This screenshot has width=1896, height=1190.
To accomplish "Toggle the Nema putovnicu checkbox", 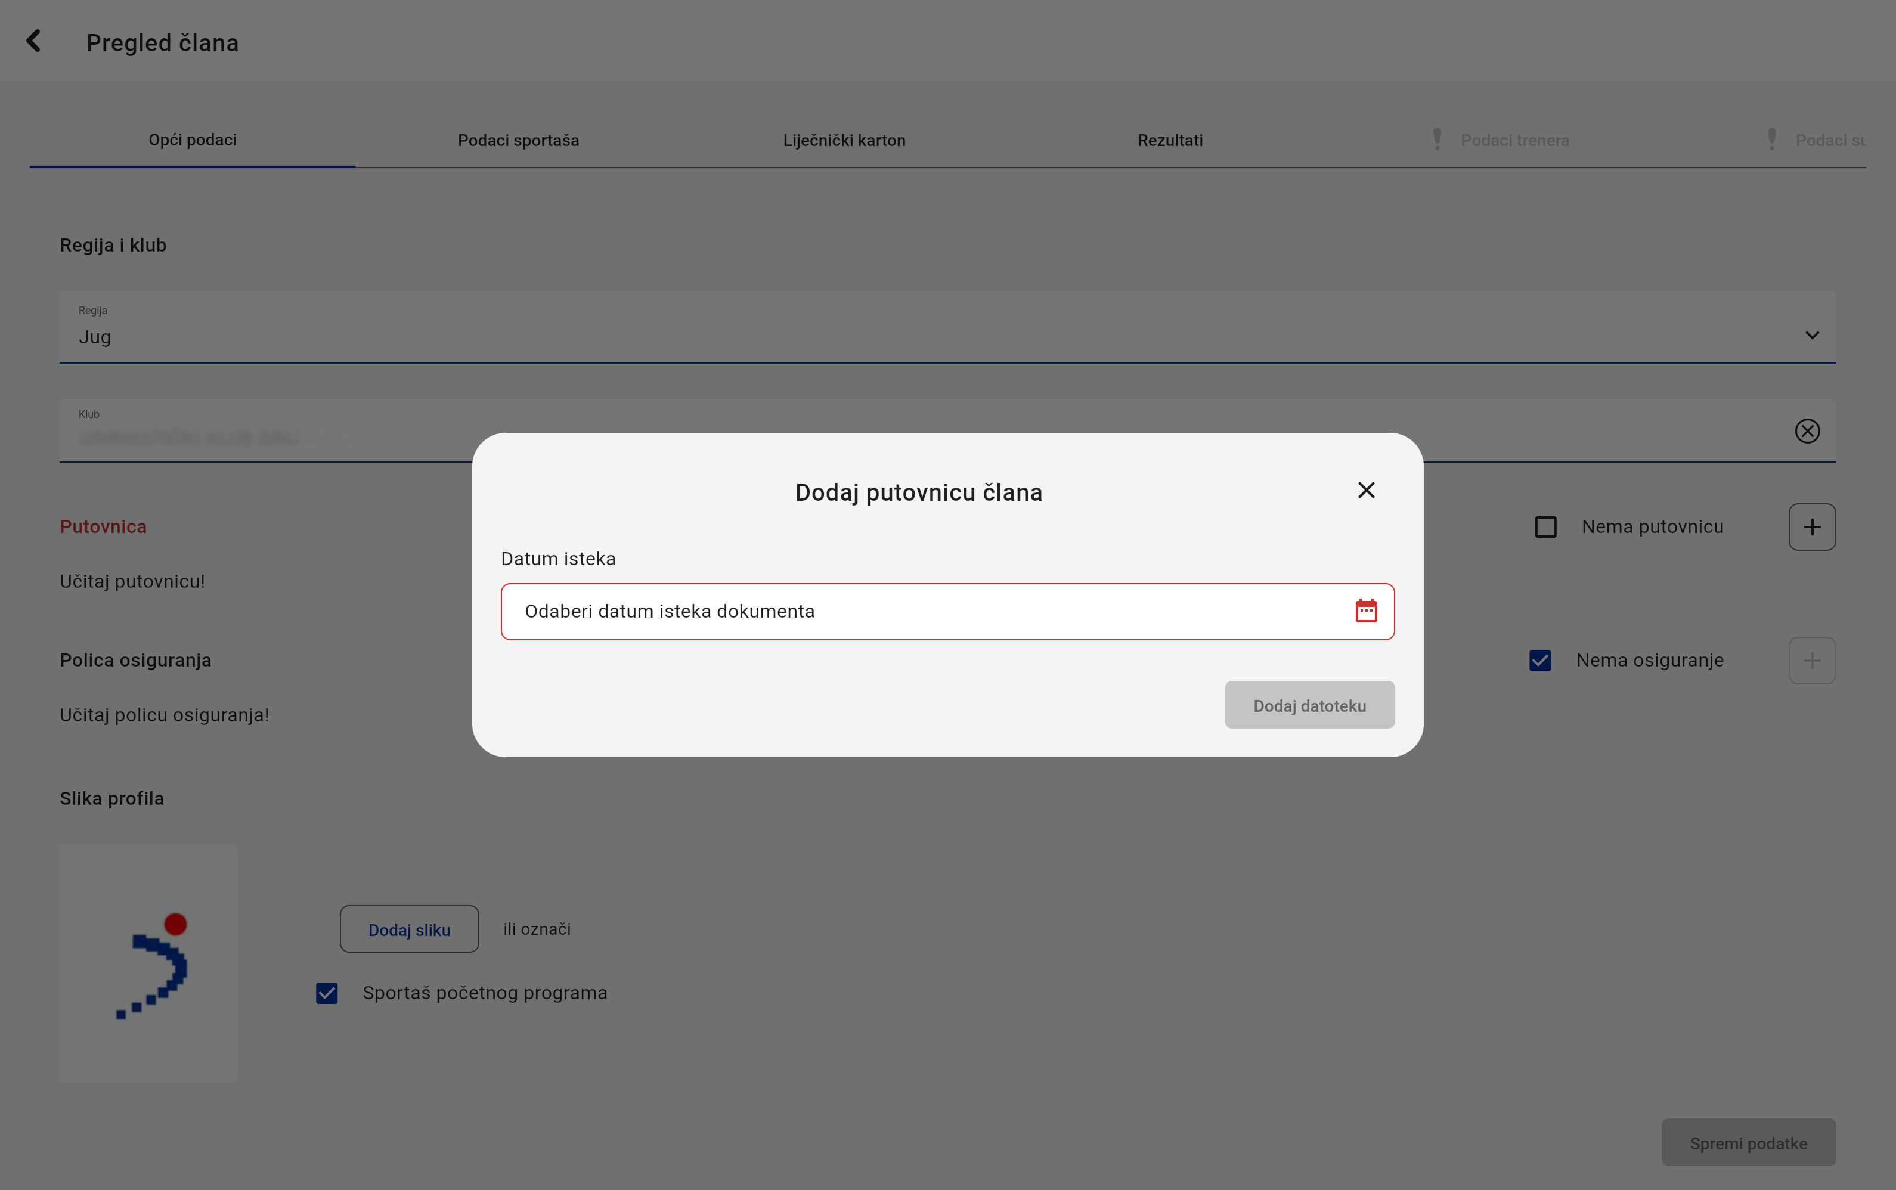I will pyautogui.click(x=1546, y=527).
